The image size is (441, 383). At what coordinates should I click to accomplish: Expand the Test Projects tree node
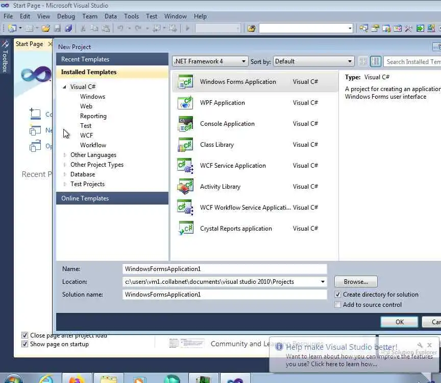click(x=65, y=184)
